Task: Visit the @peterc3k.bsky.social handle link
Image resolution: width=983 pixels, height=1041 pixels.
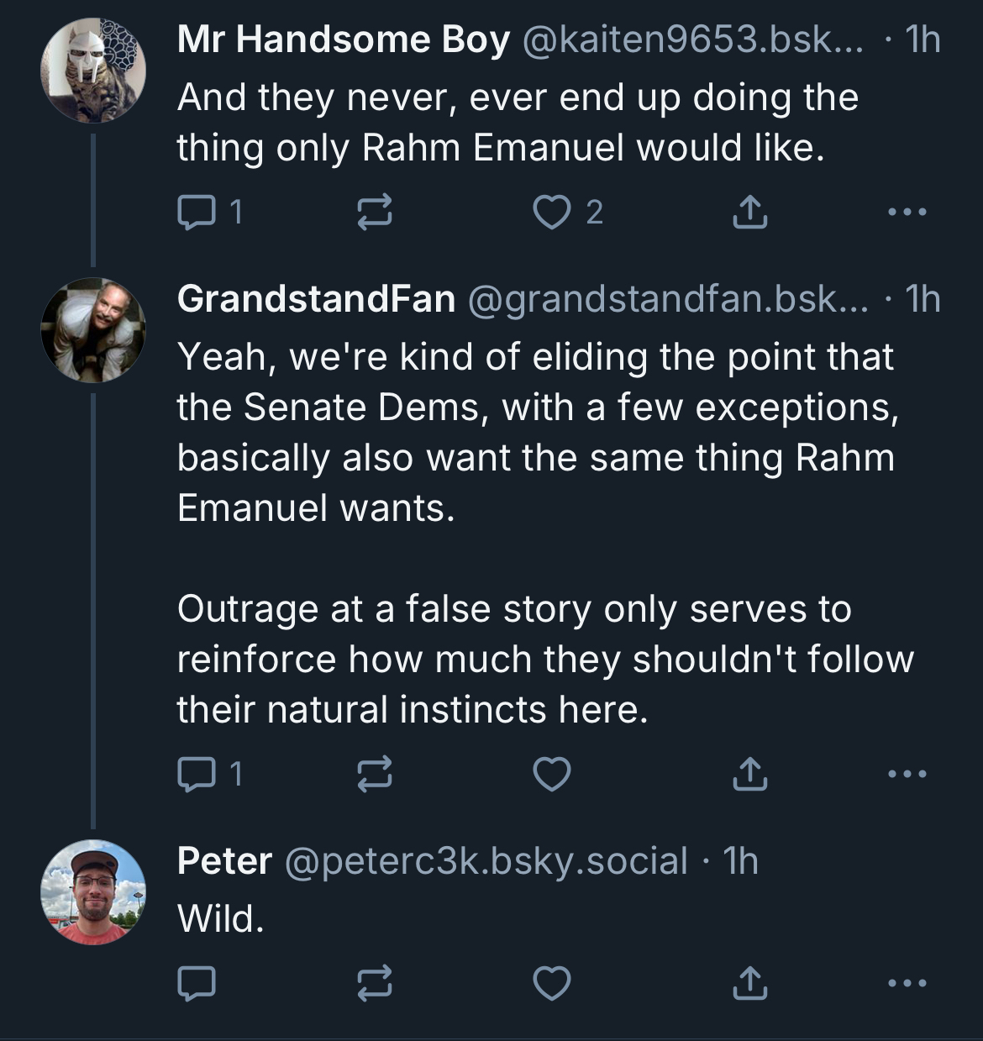Action: click(486, 861)
